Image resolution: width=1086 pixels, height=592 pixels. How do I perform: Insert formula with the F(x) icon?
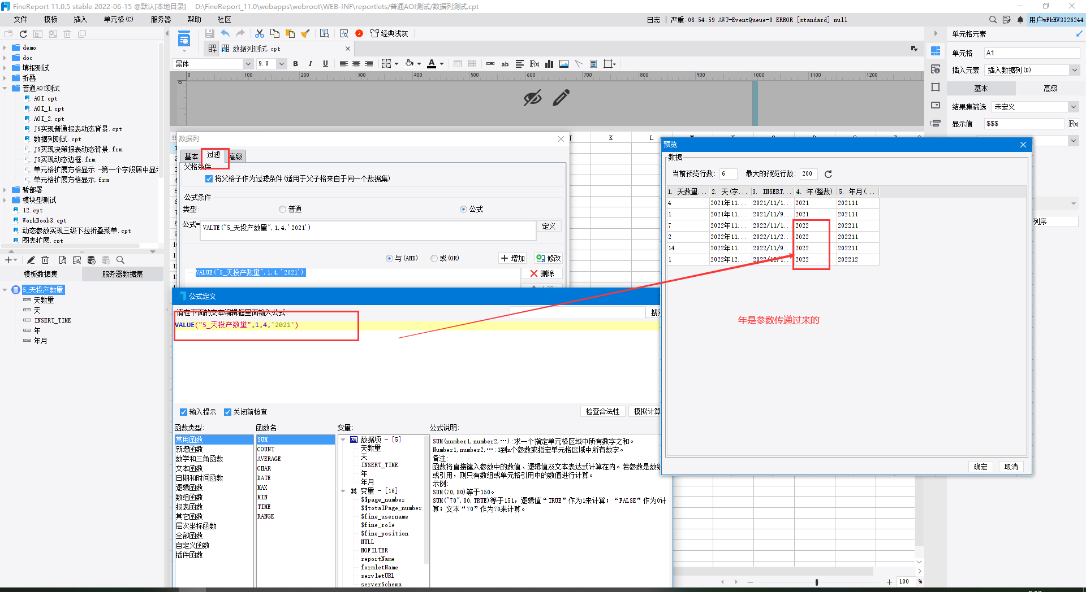(534, 64)
